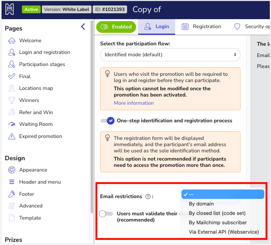
Task: Click the Refer and Win icon
Action: pos(12,113)
